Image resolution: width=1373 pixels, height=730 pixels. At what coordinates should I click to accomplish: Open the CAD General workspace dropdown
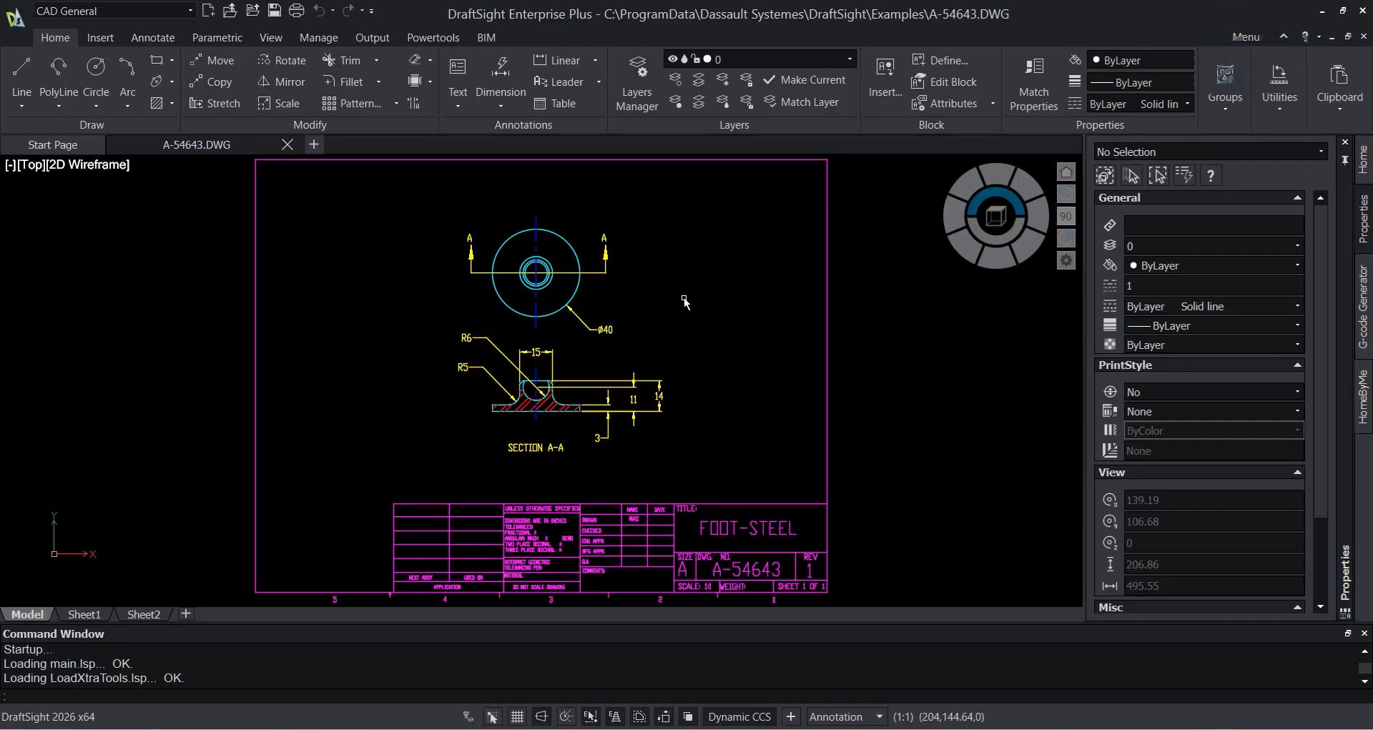[114, 11]
